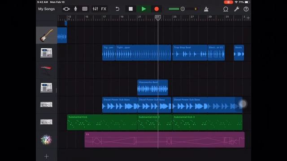
Task: Undo the last action
Action: (x=117, y=9)
